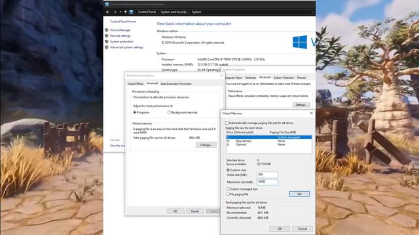The width and height of the screenshot is (419, 235).
Task: Click the Space available 327170 MB value
Action: (x=264, y=164)
